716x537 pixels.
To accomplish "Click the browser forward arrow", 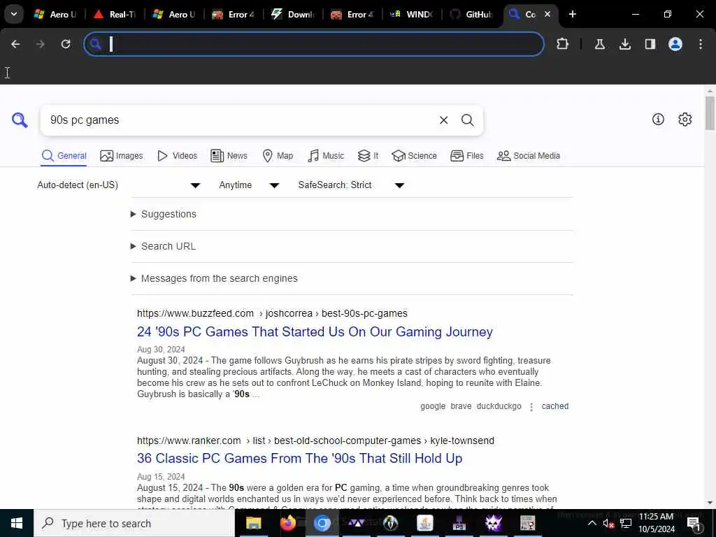I will click(41, 44).
